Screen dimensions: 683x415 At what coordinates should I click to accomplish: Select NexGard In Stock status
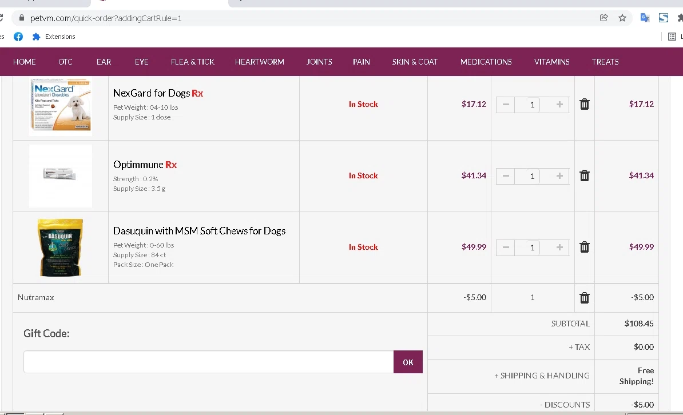[x=363, y=104]
